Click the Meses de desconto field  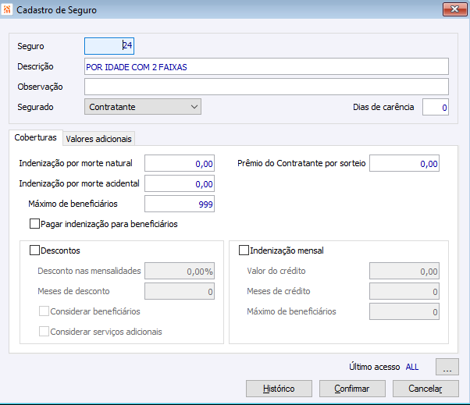tap(180, 291)
